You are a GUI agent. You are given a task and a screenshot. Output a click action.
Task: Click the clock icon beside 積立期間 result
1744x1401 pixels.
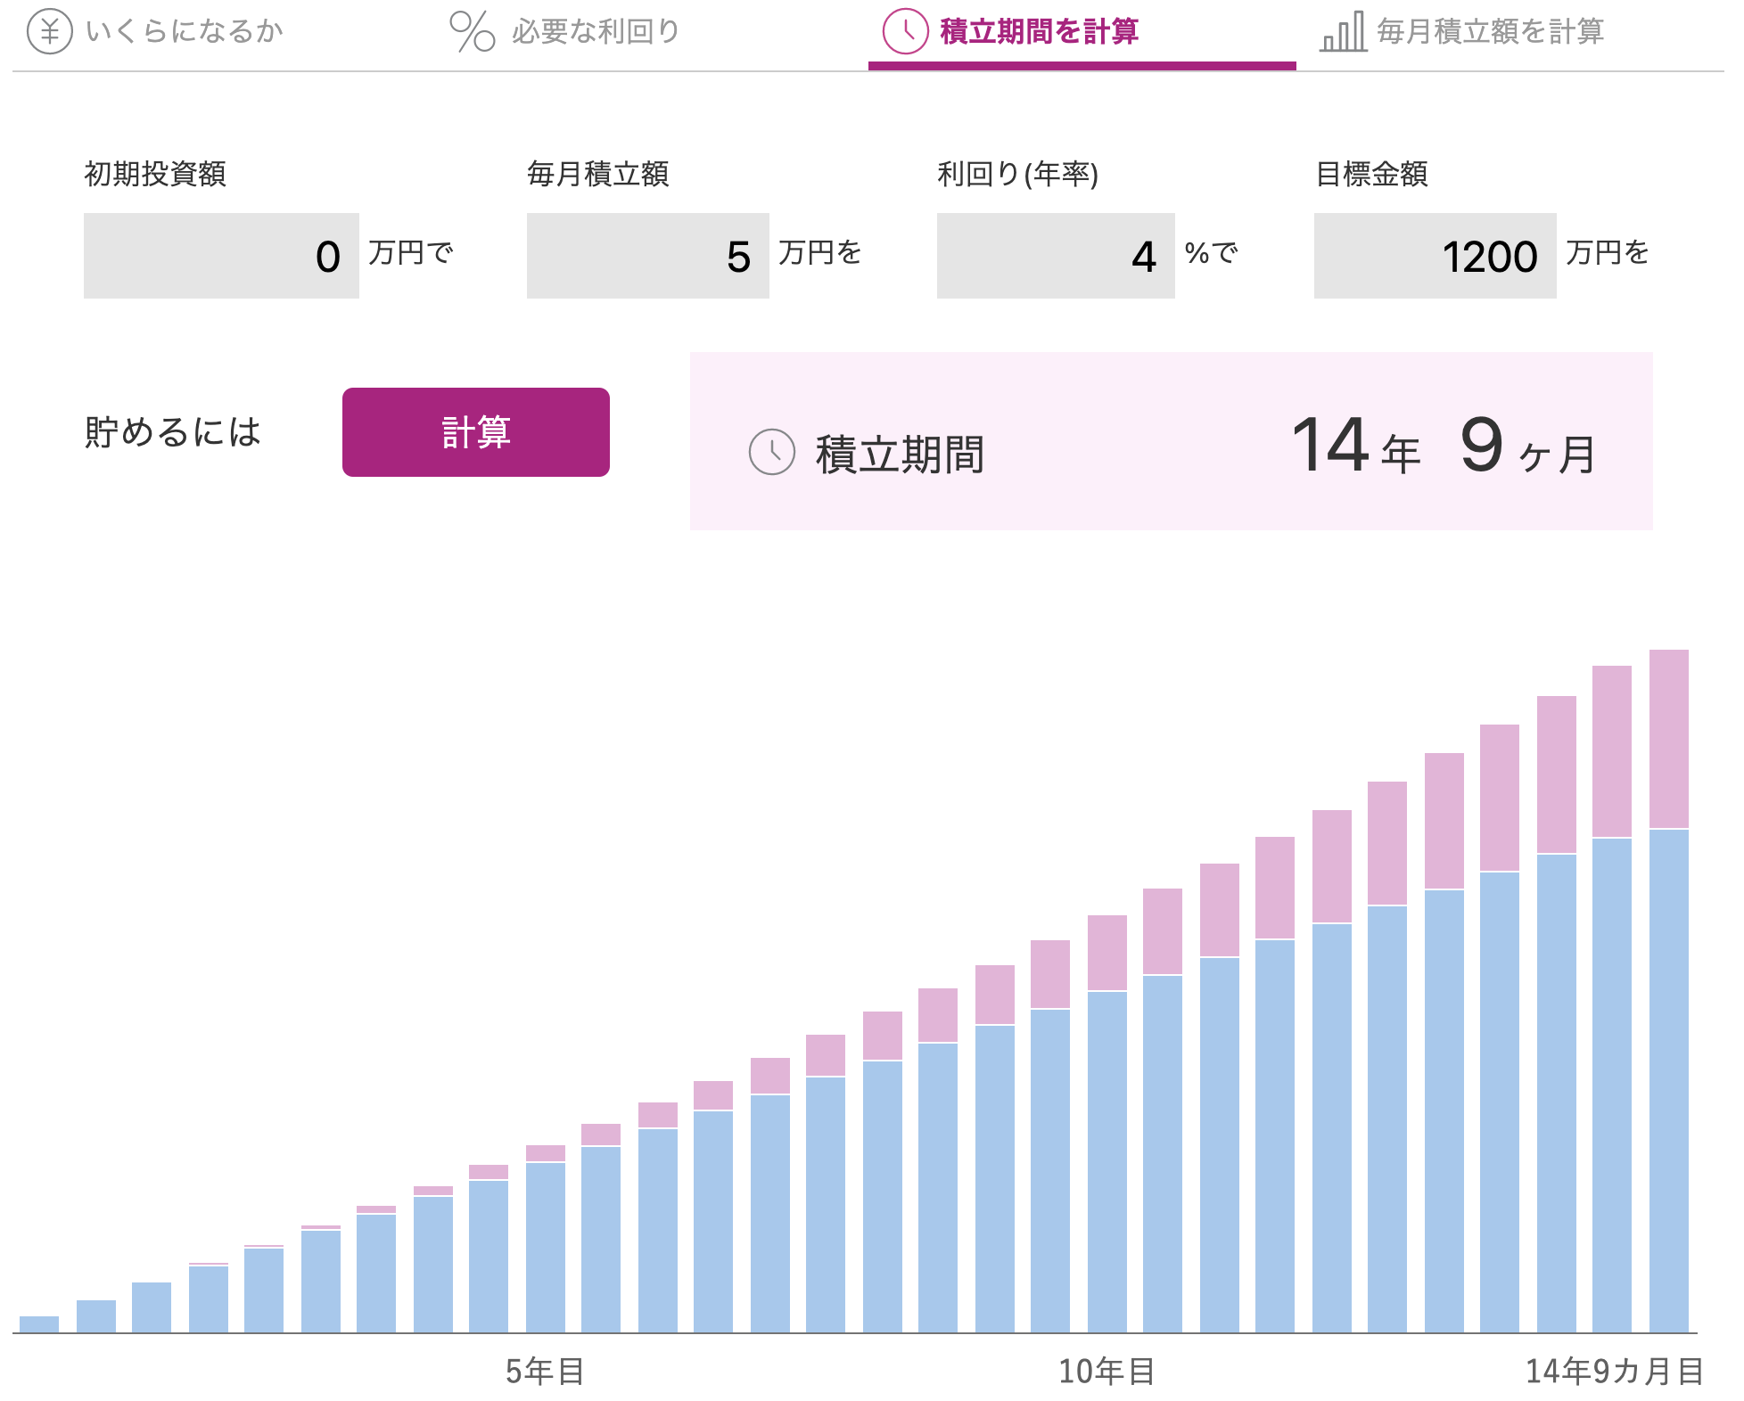772,452
